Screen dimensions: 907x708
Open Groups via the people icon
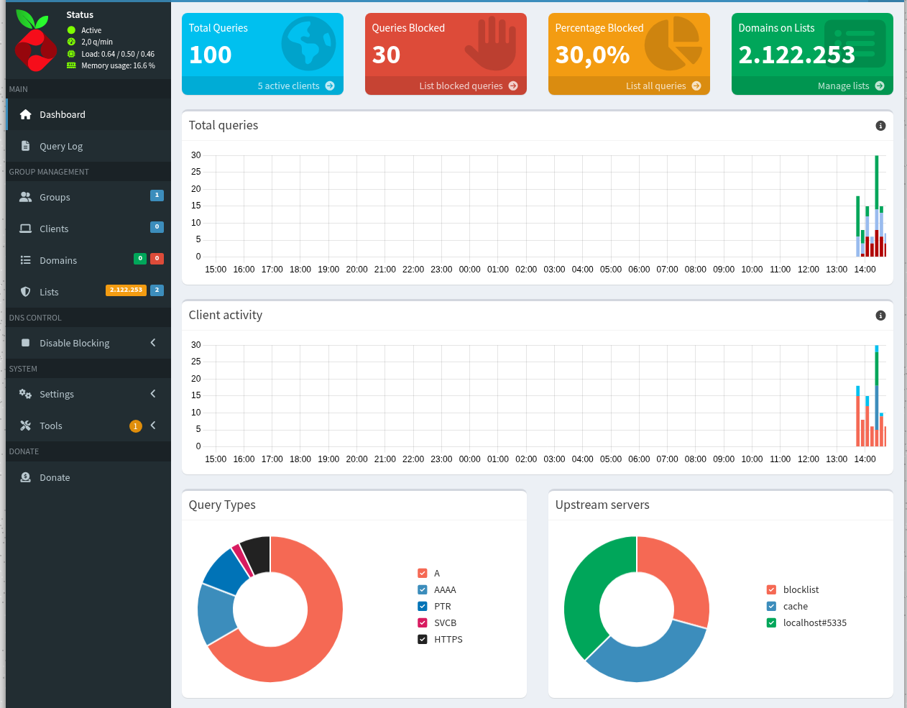tap(25, 196)
